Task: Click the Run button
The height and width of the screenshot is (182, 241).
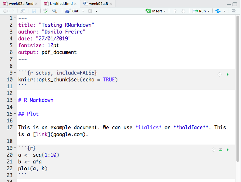Action: pos(199,11)
